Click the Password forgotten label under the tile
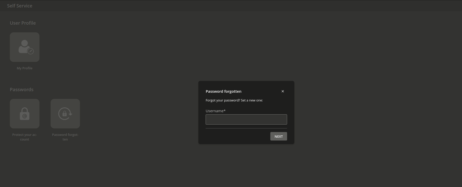The image size is (462, 187). pyautogui.click(x=65, y=137)
